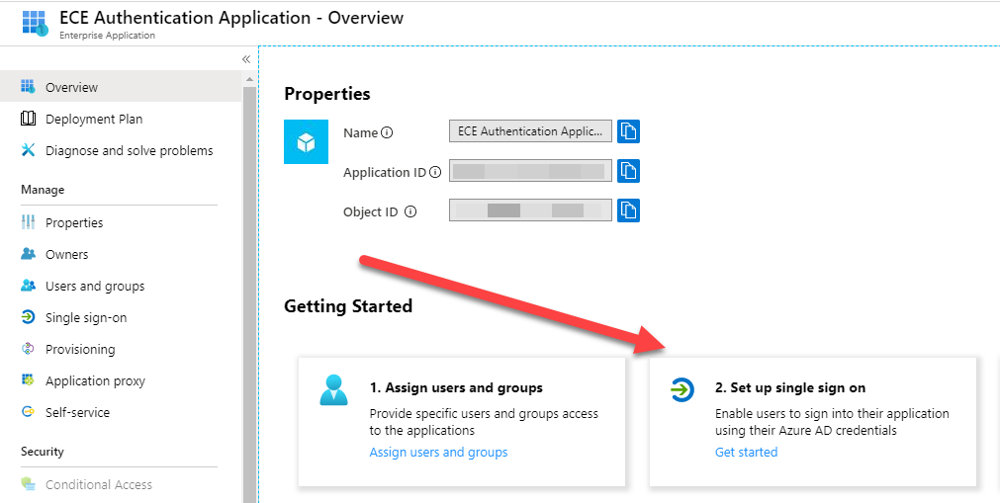Open Diagnose and solve problems
1000x503 pixels.
pyautogui.click(x=129, y=151)
